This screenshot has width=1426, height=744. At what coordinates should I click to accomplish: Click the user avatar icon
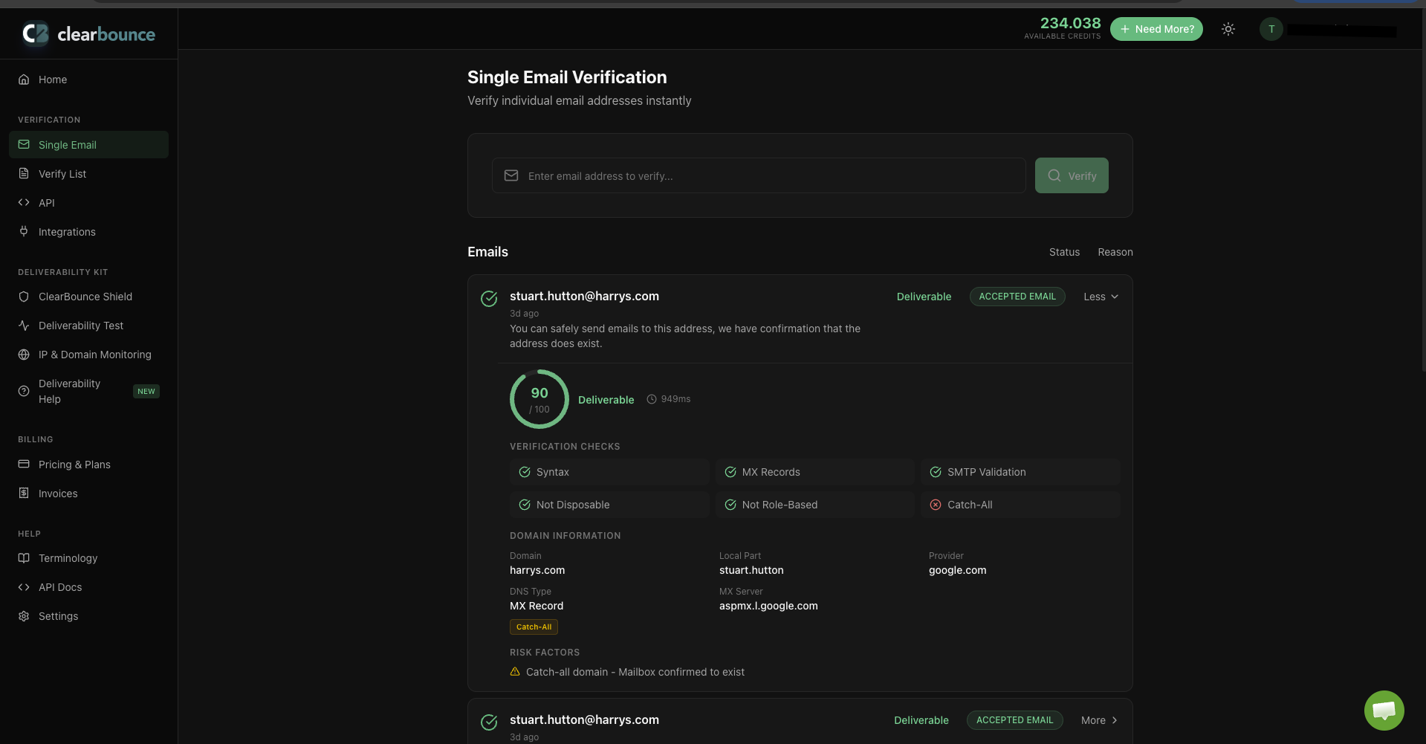pos(1271,29)
